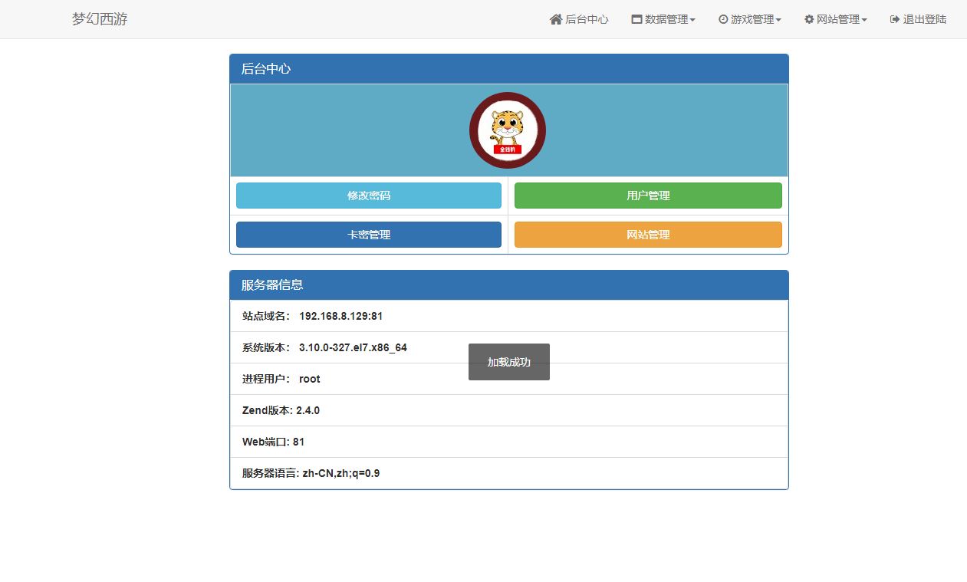
Task: Click the 服务器信息 panel header
Action: (x=509, y=284)
